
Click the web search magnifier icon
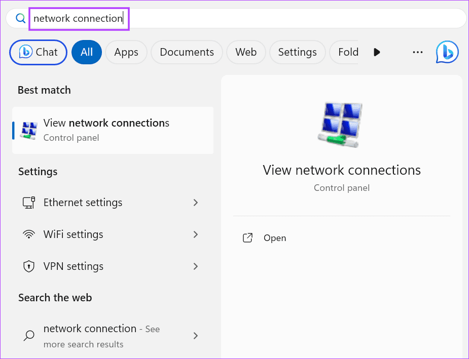tap(29, 336)
